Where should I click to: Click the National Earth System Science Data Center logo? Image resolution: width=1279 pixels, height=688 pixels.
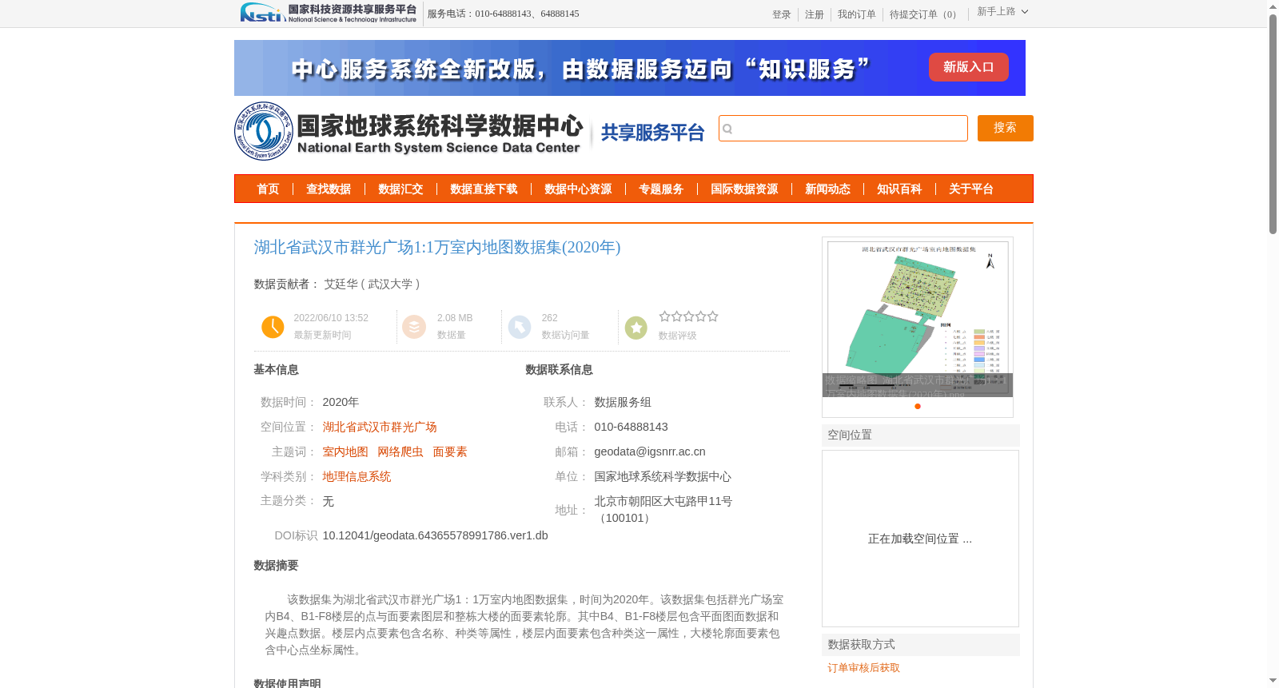(x=408, y=131)
